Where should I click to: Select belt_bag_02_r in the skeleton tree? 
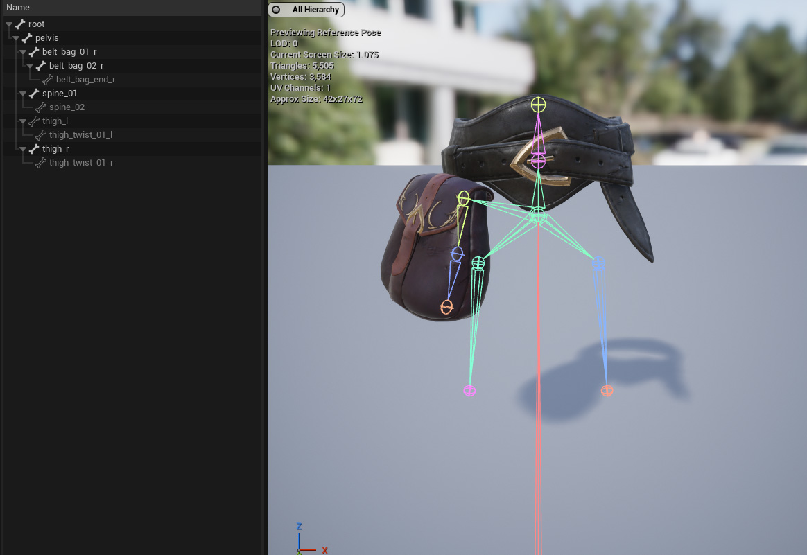[x=76, y=66]
